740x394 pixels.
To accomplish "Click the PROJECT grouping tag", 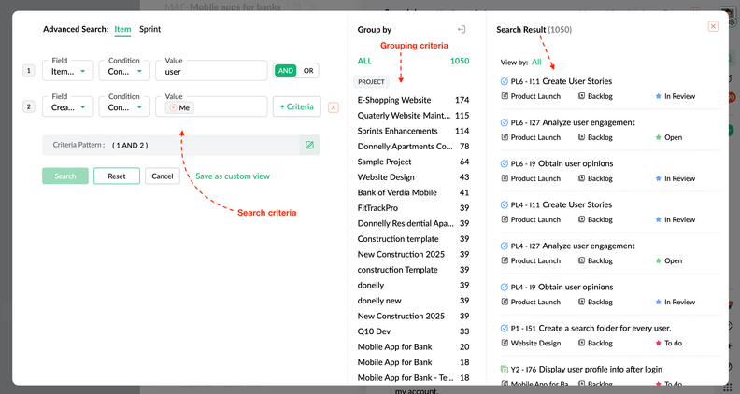I will pyautogui.click(x=372, y=81).
